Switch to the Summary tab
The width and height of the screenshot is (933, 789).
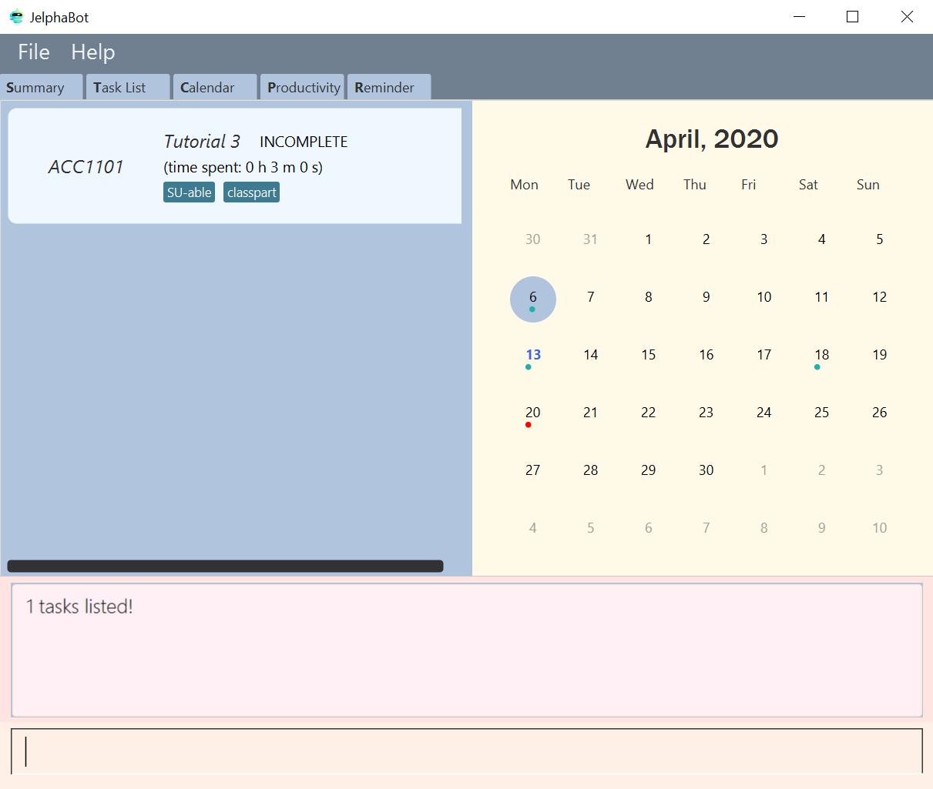coord(42,87)
